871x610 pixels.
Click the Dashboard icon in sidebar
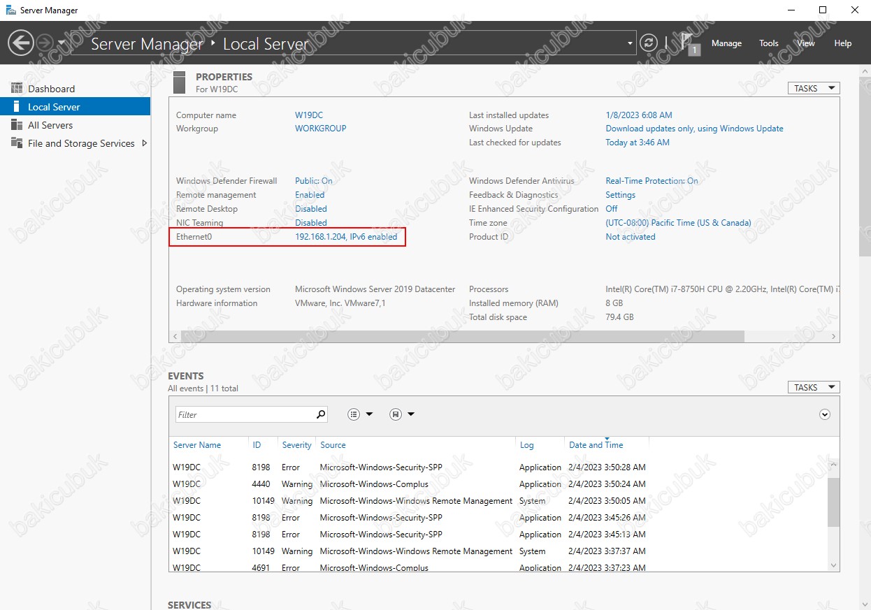pos(17,89)
